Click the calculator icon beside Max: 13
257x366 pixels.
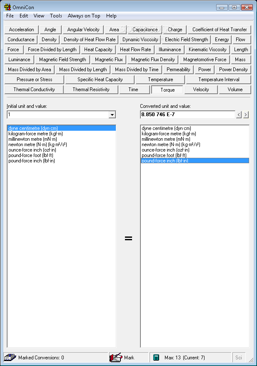(x=156, y=357)
